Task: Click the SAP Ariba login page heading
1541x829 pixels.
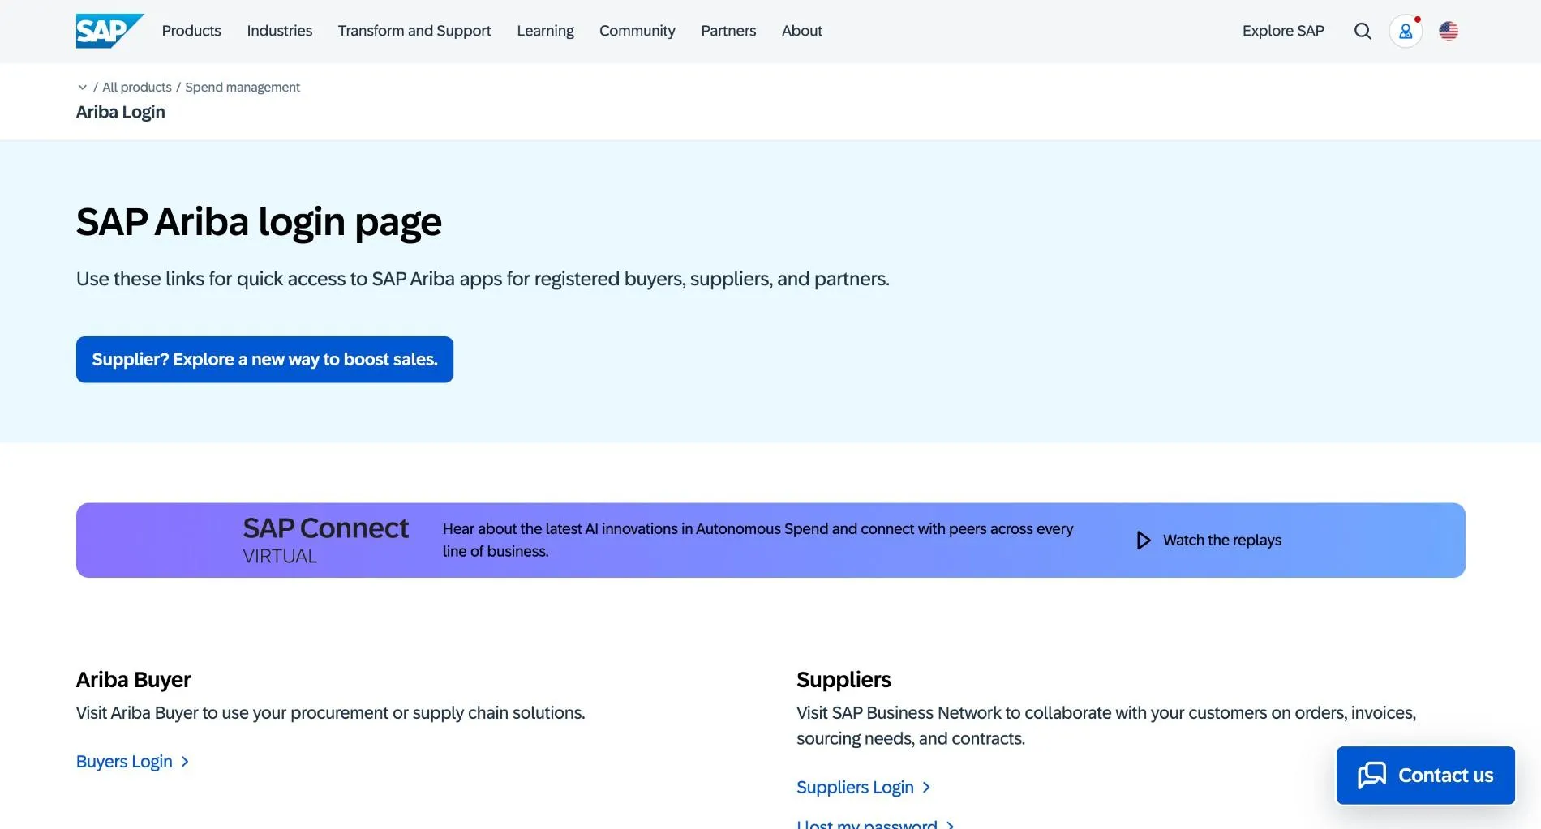Action: click(x=259, y=222)
